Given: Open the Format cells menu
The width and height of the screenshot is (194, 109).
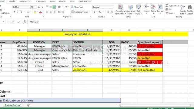Looking at the screenshot, I should pyautogui.click(x=160, y=9).
